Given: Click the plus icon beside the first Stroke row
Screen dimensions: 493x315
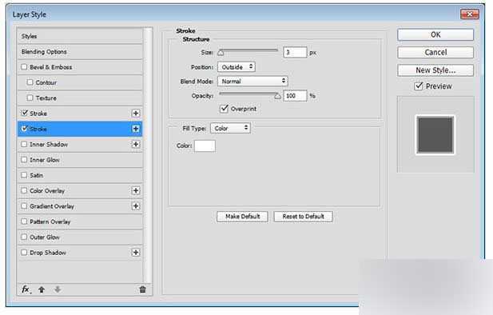Looking at the screenshot, I should point(136,114).
